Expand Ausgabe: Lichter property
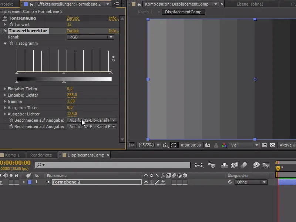Screen dimensions: 296x222 coord(5,114)
